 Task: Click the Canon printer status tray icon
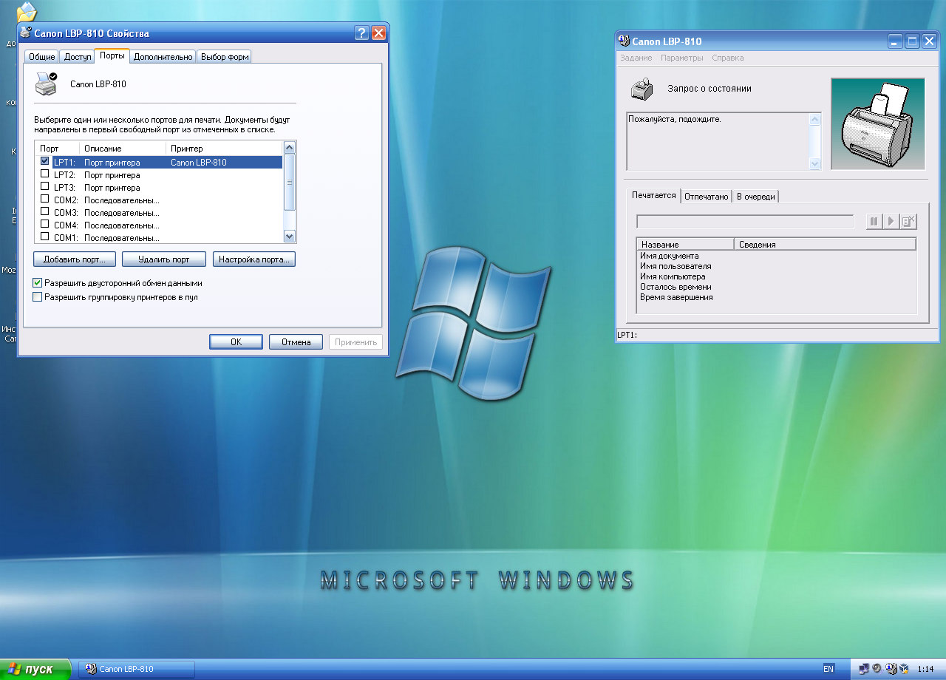click(890, 669)
